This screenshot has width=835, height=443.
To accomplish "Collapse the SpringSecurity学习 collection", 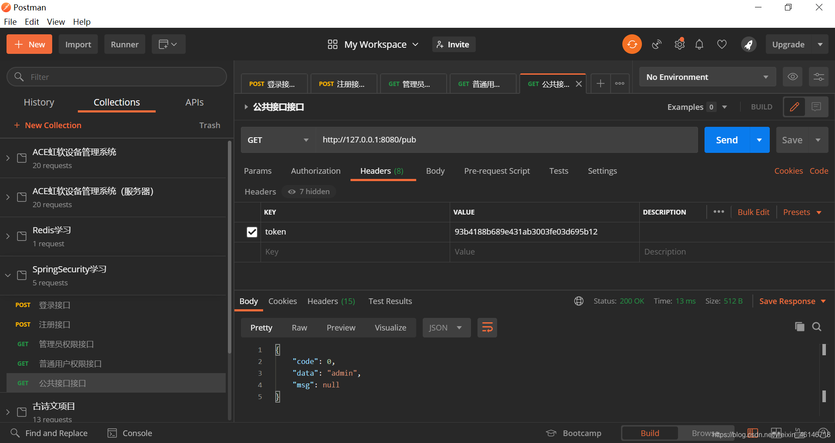I will [x=8, y=275].
